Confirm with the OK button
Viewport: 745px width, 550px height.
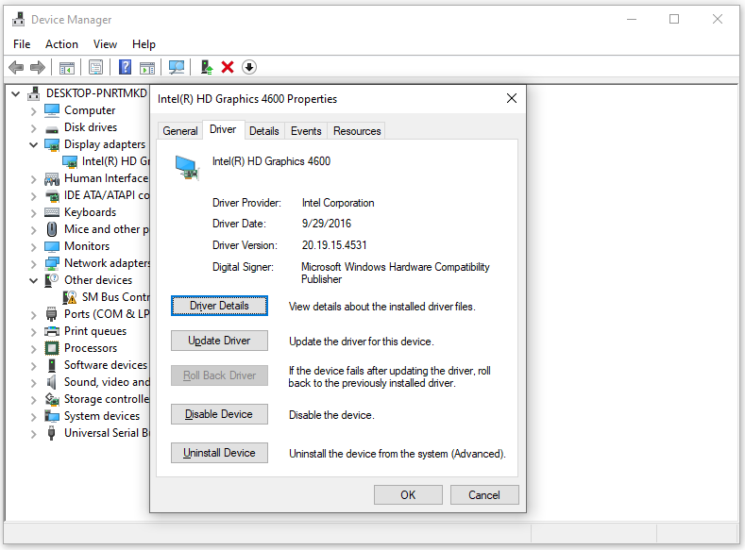click(408, 495)
